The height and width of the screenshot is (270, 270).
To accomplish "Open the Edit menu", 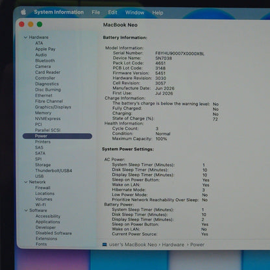I will pyautogui.click(x=113, y=12).
